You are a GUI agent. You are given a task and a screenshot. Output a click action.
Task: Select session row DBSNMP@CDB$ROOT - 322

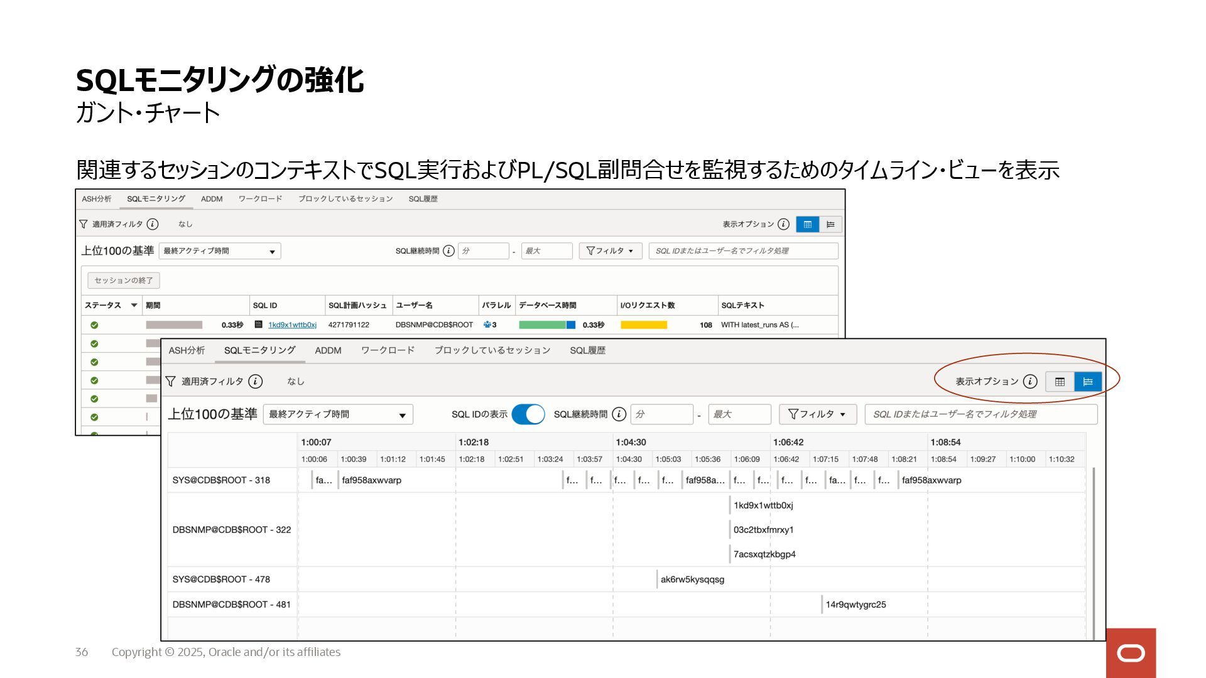point(232,530)
